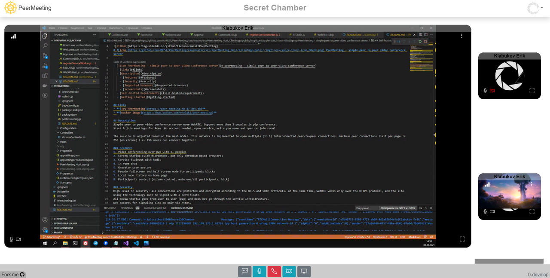Start screen sharing from the bottom toolbar

click(304, 271)
